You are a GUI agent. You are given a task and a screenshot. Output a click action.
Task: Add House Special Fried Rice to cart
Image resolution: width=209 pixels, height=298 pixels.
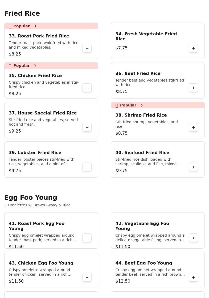87,127
